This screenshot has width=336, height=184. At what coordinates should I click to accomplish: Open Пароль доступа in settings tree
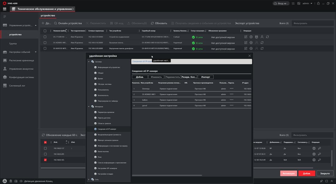104,118
